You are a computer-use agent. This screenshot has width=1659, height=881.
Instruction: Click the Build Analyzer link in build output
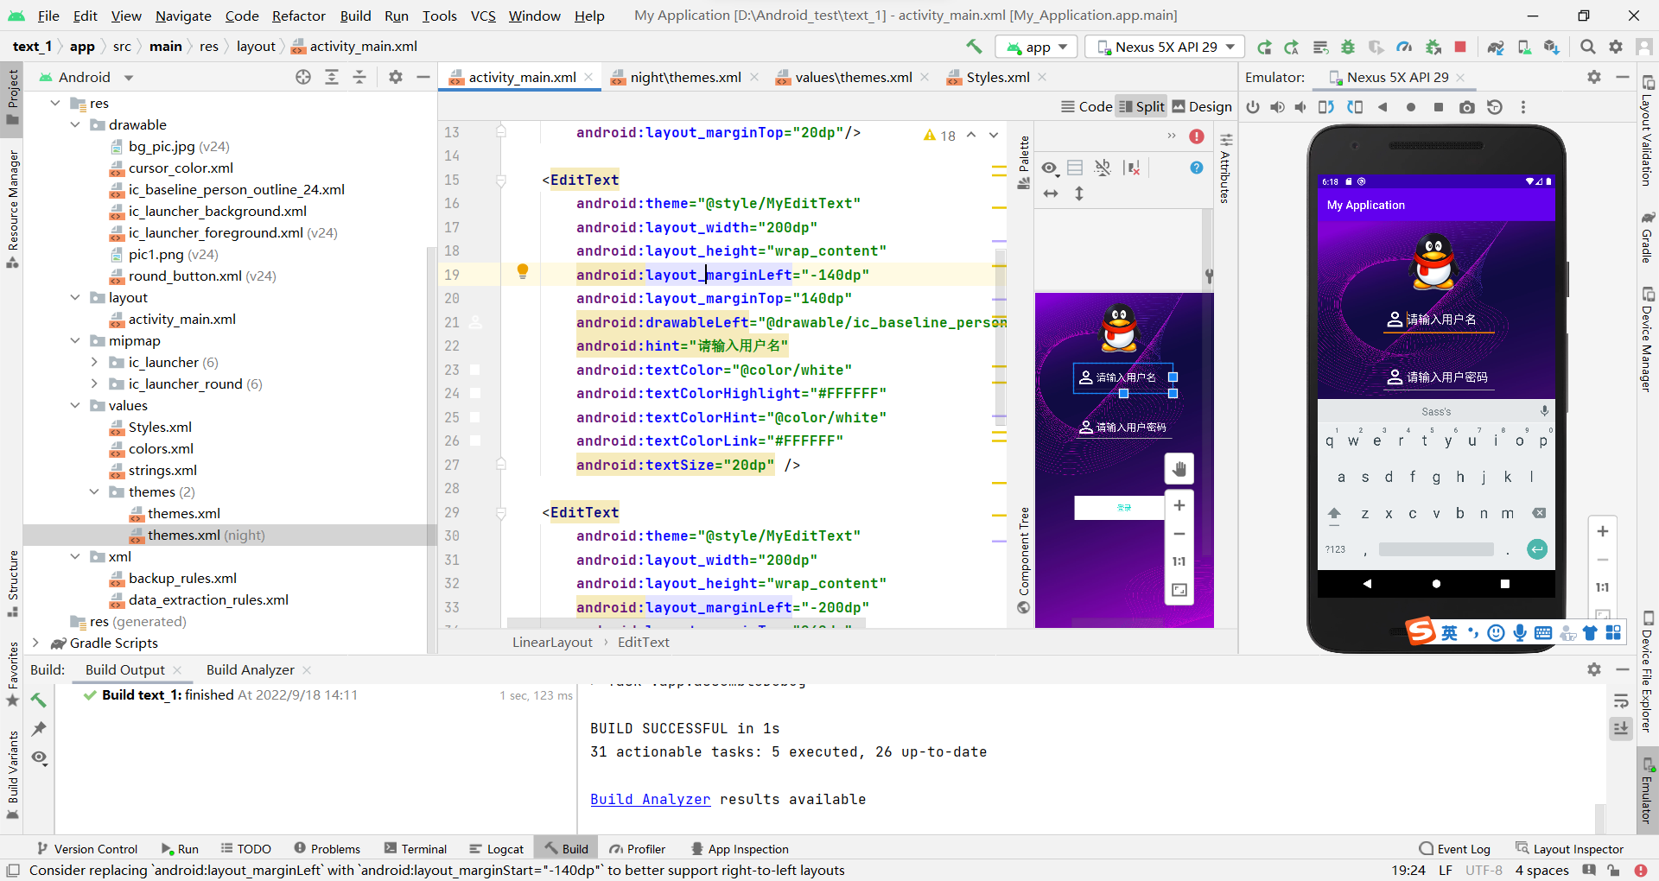click(x=650, y=799)
